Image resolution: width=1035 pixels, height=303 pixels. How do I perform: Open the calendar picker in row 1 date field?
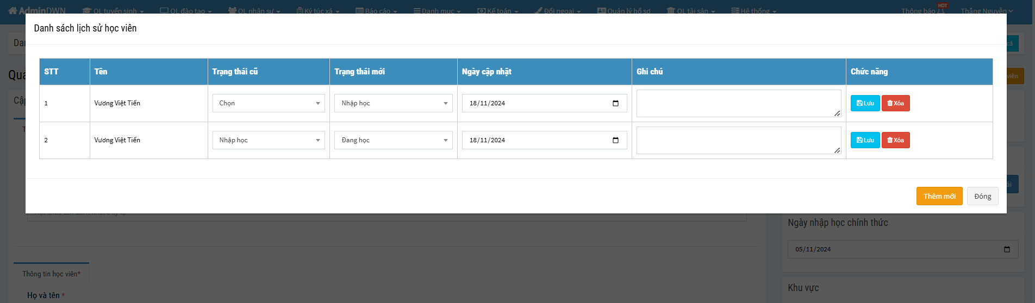(x=615, y=103)
